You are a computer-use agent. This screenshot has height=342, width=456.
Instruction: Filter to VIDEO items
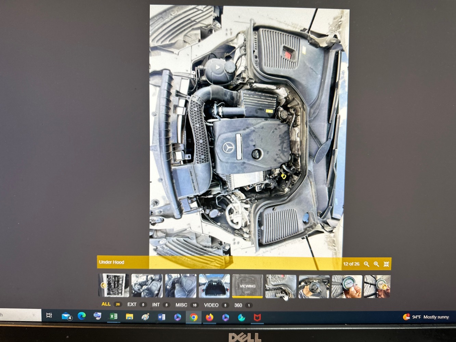[216, 305]
